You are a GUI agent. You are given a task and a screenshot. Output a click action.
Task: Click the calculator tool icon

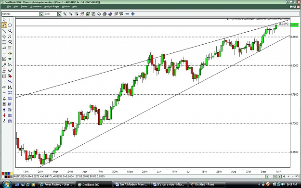click(x=4, y=104)
